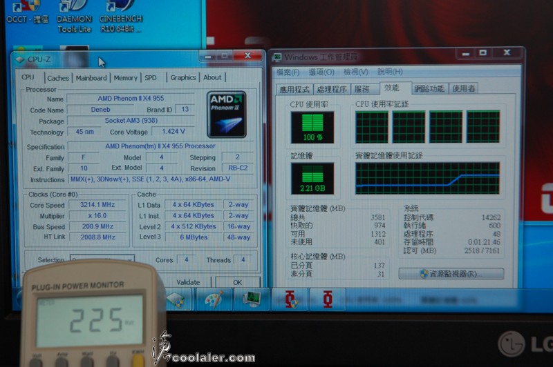The height and width of the screenshot is (367, 553).
Task: Switch to the 使用者 tab in Task Manager
Action: pos(464,89)
